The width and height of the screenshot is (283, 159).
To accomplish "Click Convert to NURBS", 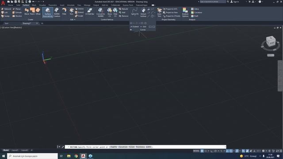I will coord(100,12).
